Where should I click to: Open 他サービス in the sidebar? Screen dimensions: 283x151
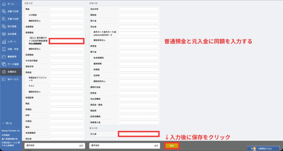click(11, 79)
